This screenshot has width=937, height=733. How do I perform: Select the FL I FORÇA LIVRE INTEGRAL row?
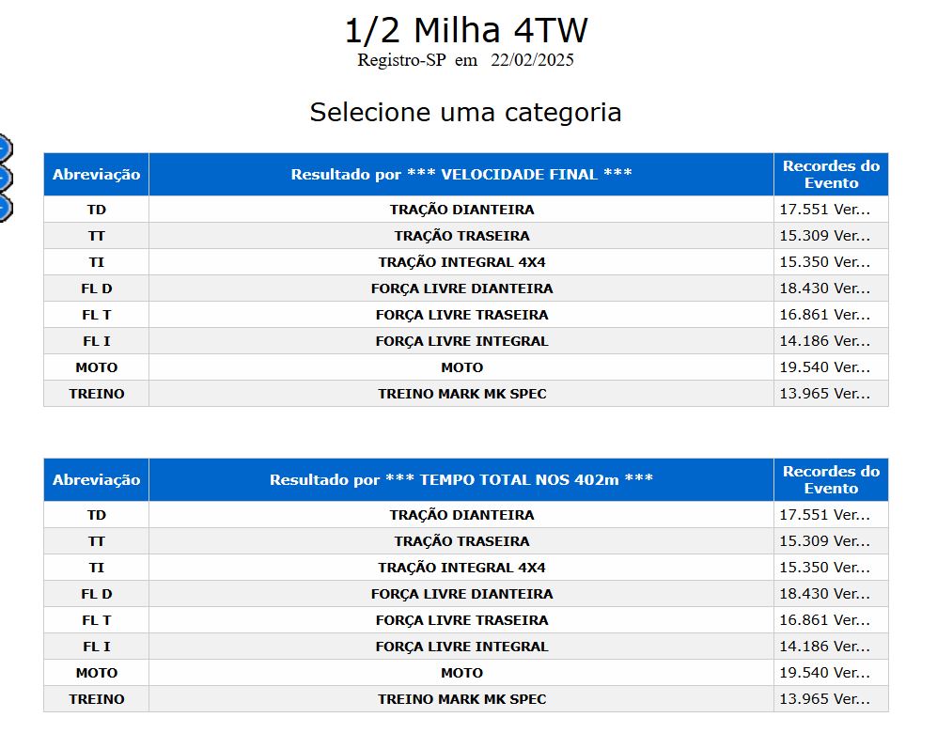(x=461, y=341)
